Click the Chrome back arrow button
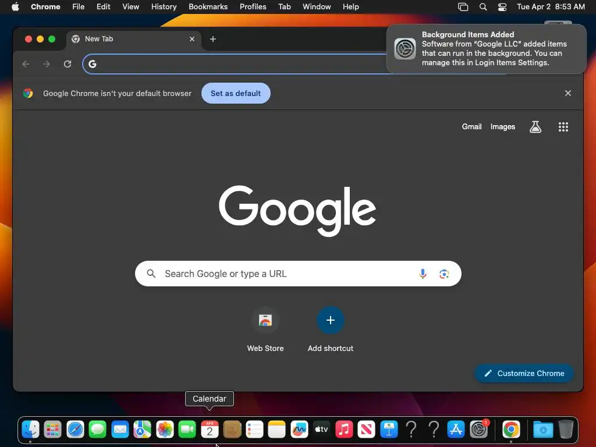Image resolution: width=596 pixels, height=447 pixels. [26, 64]
